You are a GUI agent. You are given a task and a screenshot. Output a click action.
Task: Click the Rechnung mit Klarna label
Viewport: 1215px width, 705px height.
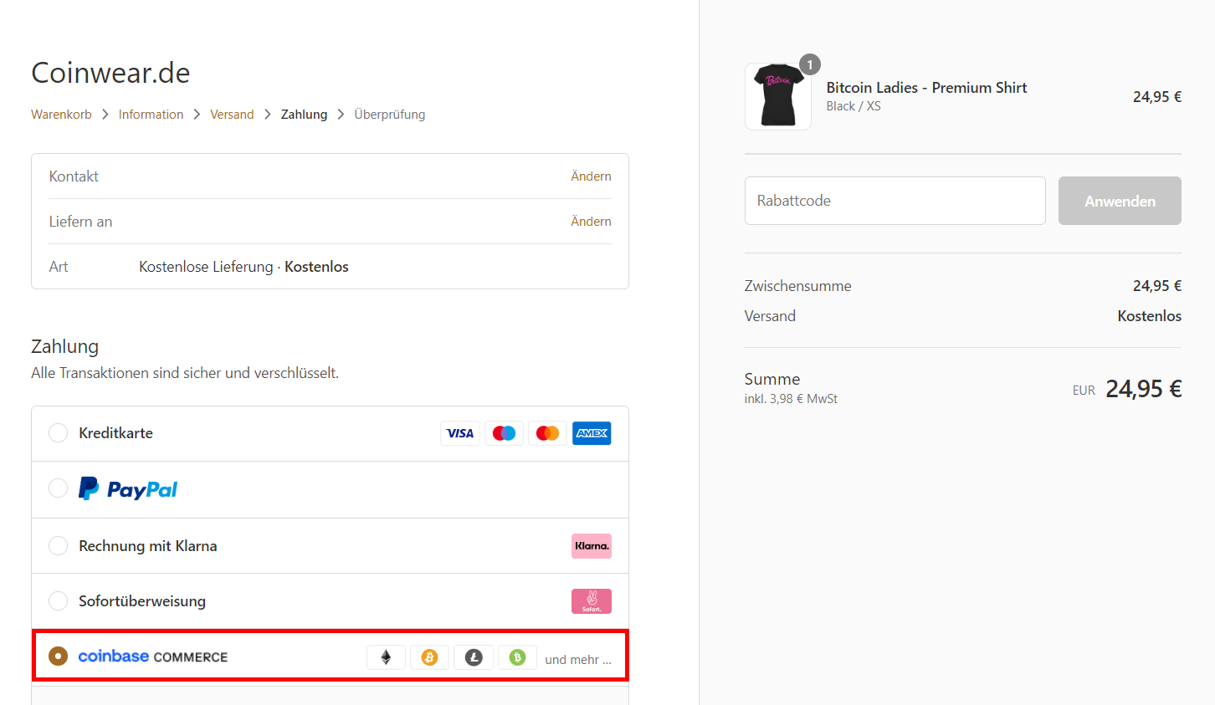coord(148,546)
